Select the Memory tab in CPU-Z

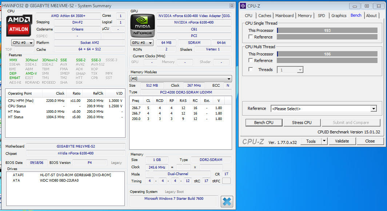point(305,16)
